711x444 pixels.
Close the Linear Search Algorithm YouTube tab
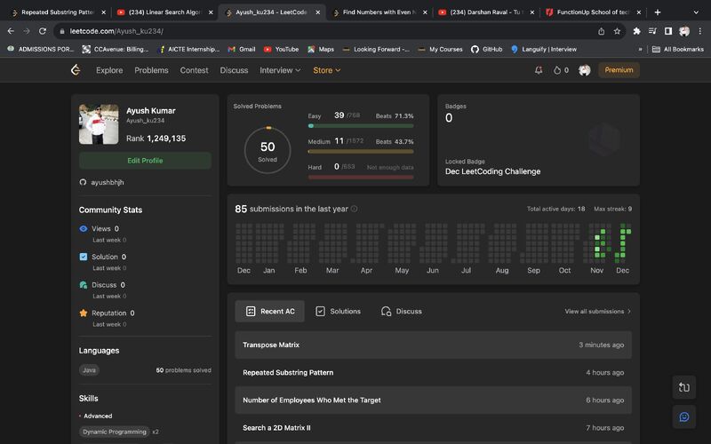click(211, 12)
